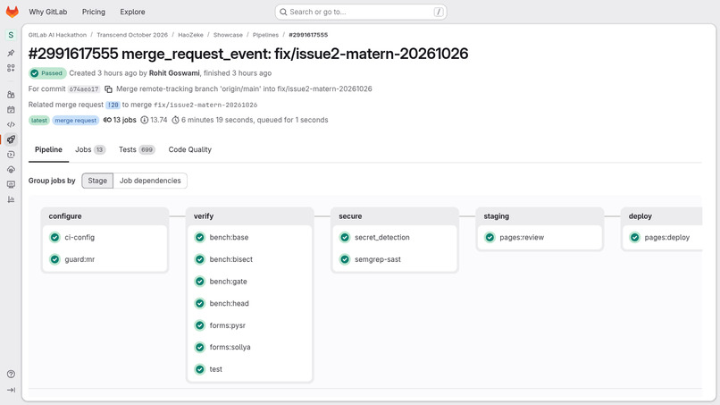Click forms:pysr job status icon
Screen dimensions: 720x405
[x=200, y=325]
